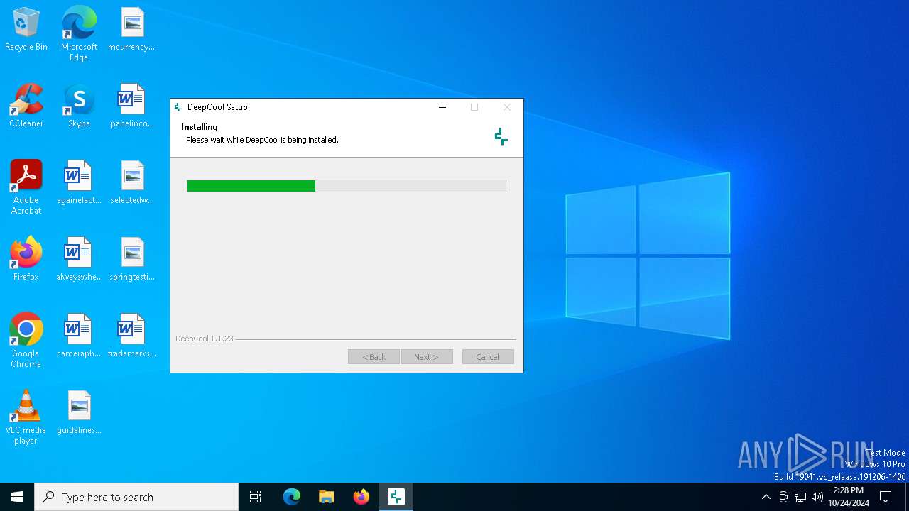The image size is (909, 511).
Task: Open VLC media player desktop shortcut
Action: pyautogui.click(x=26, y=417)
